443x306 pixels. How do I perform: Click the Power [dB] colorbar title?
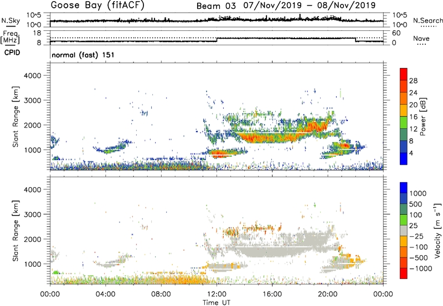click(x=423, y=117)
